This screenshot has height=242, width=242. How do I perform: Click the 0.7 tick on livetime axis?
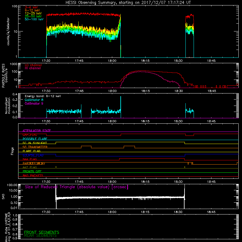coord(15,229)
